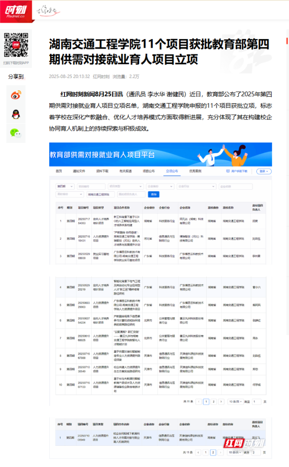The image size is (289, 467).
Task: Share article via QQ icon
Action: point(16,114)
